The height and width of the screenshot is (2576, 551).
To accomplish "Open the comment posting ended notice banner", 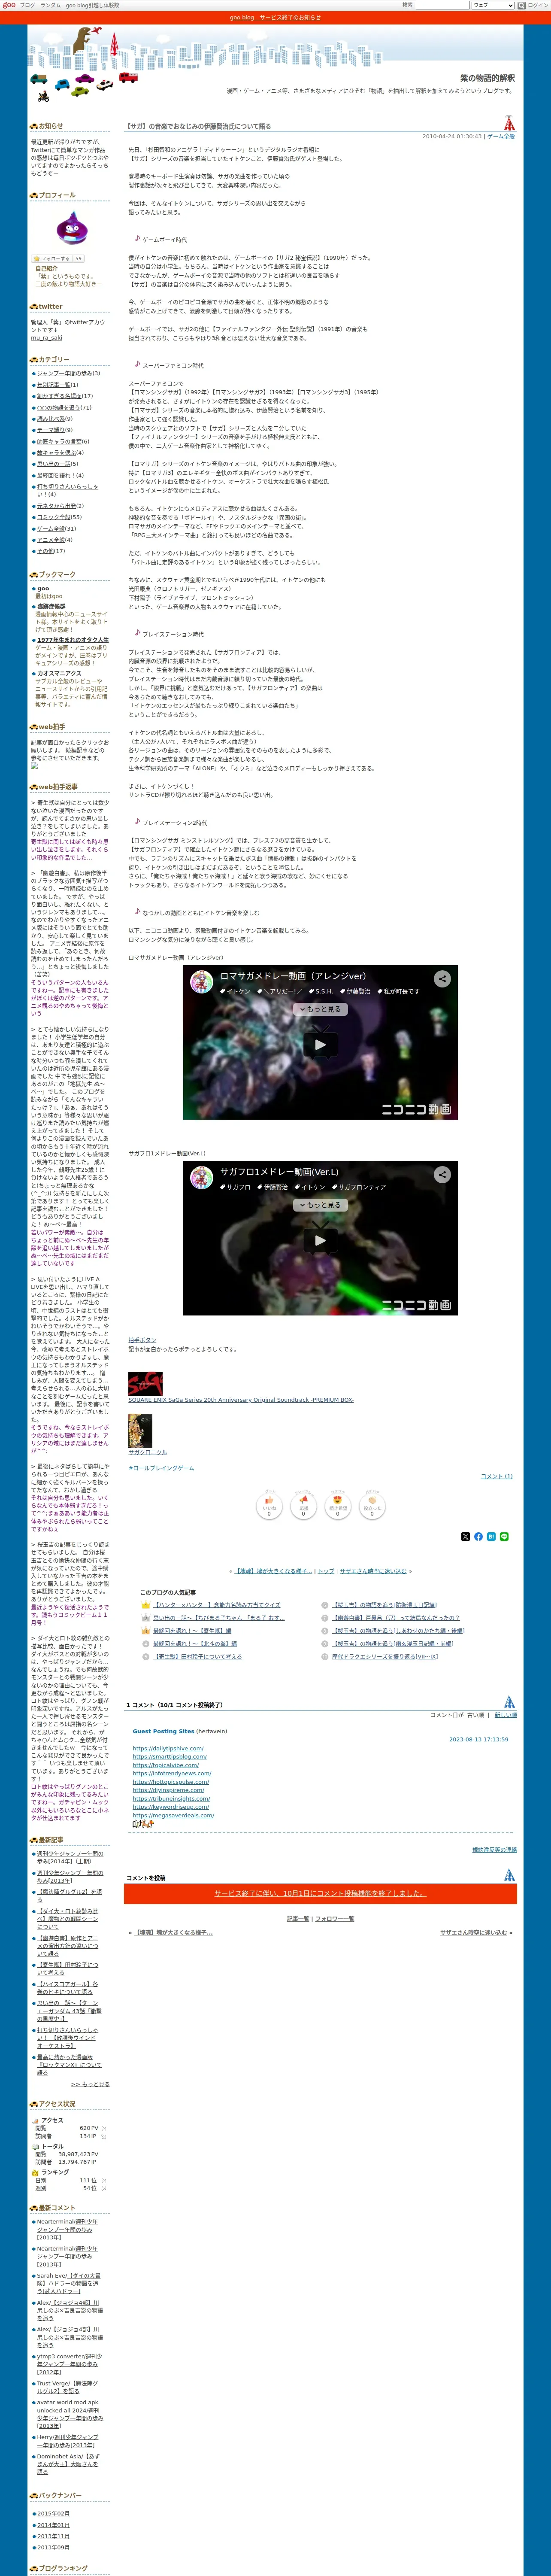I will tap(320, 1893).
